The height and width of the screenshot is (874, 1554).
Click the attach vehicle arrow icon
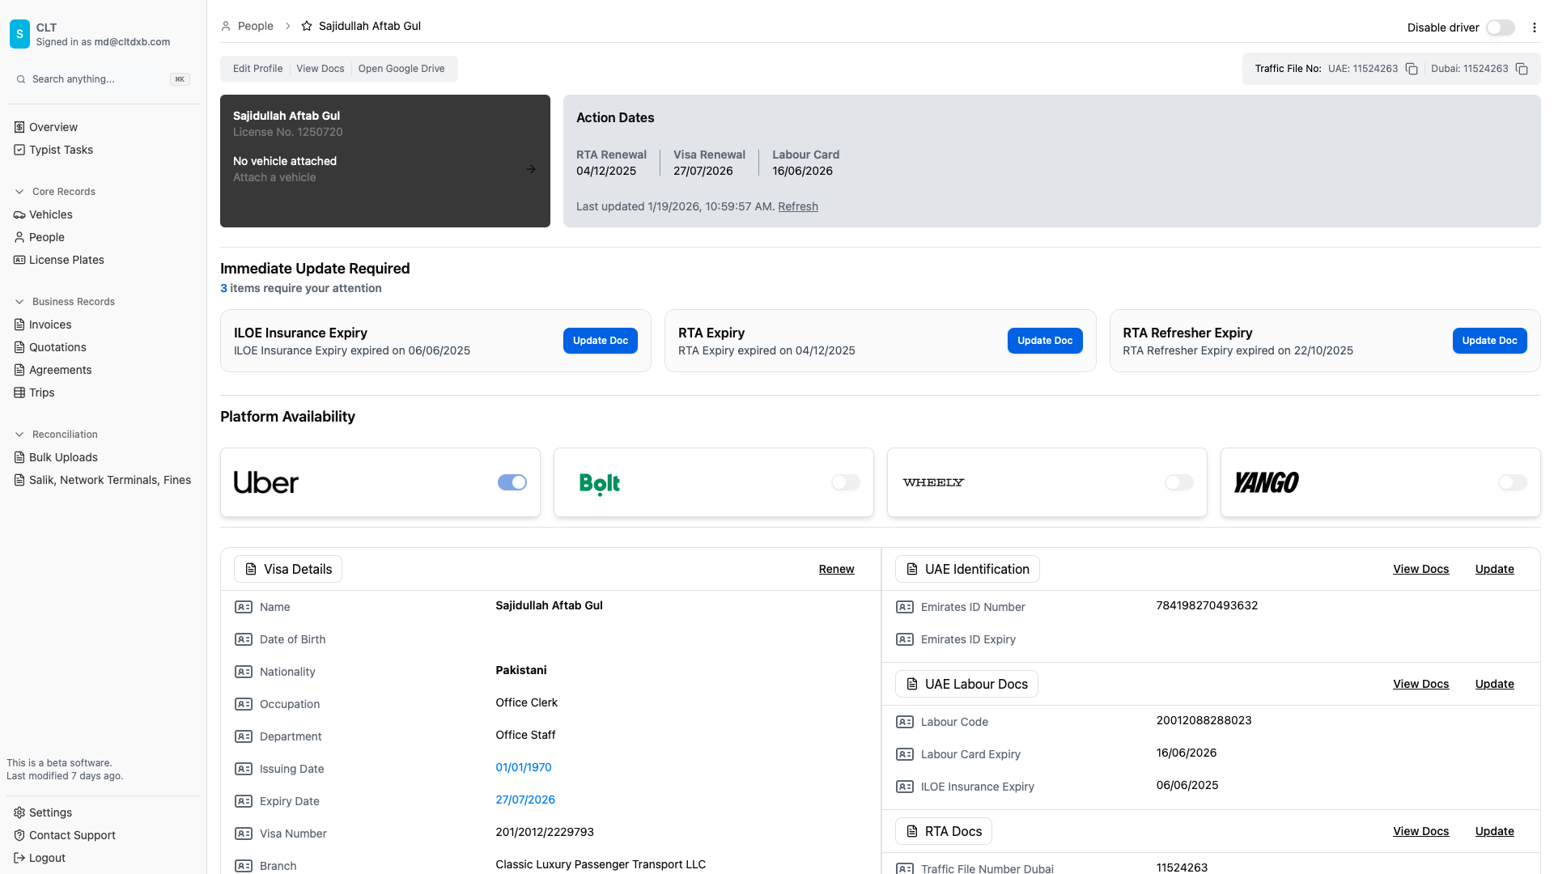[531, 169]
